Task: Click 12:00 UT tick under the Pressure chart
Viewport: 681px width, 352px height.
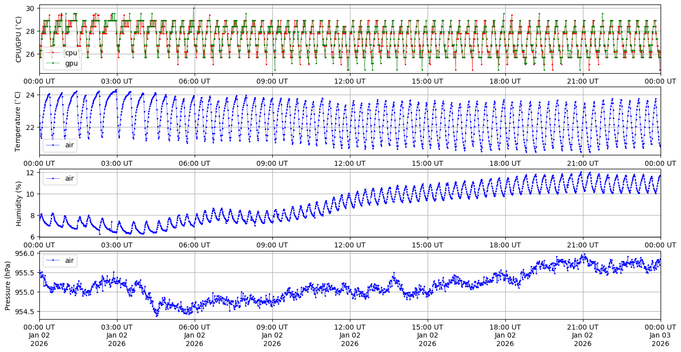Action: click(x=349, y=327)
